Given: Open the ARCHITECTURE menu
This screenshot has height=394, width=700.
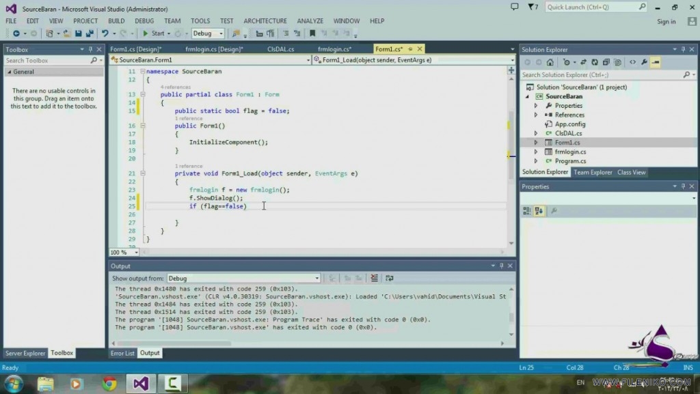Looking at the screenshot, I should click(265, 21).
